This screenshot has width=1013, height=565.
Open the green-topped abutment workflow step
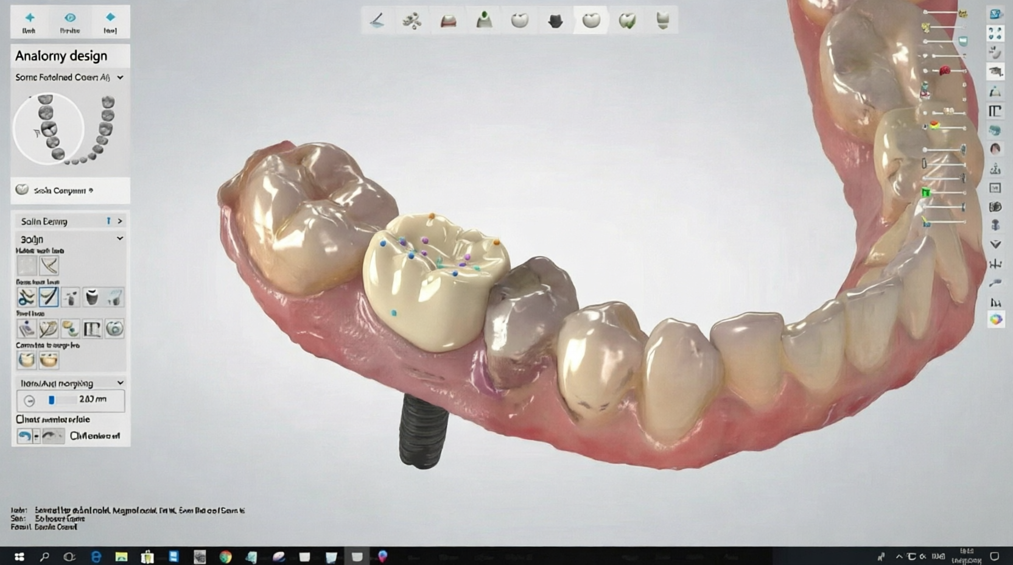[484, 20]
